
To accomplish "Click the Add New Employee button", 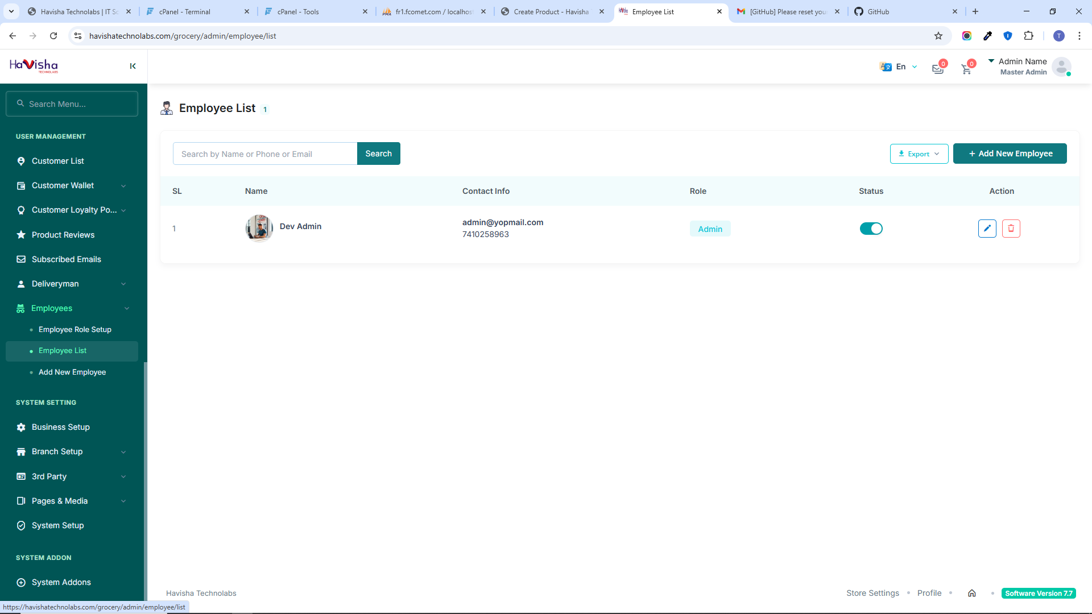I will (x=1010, y=153).
